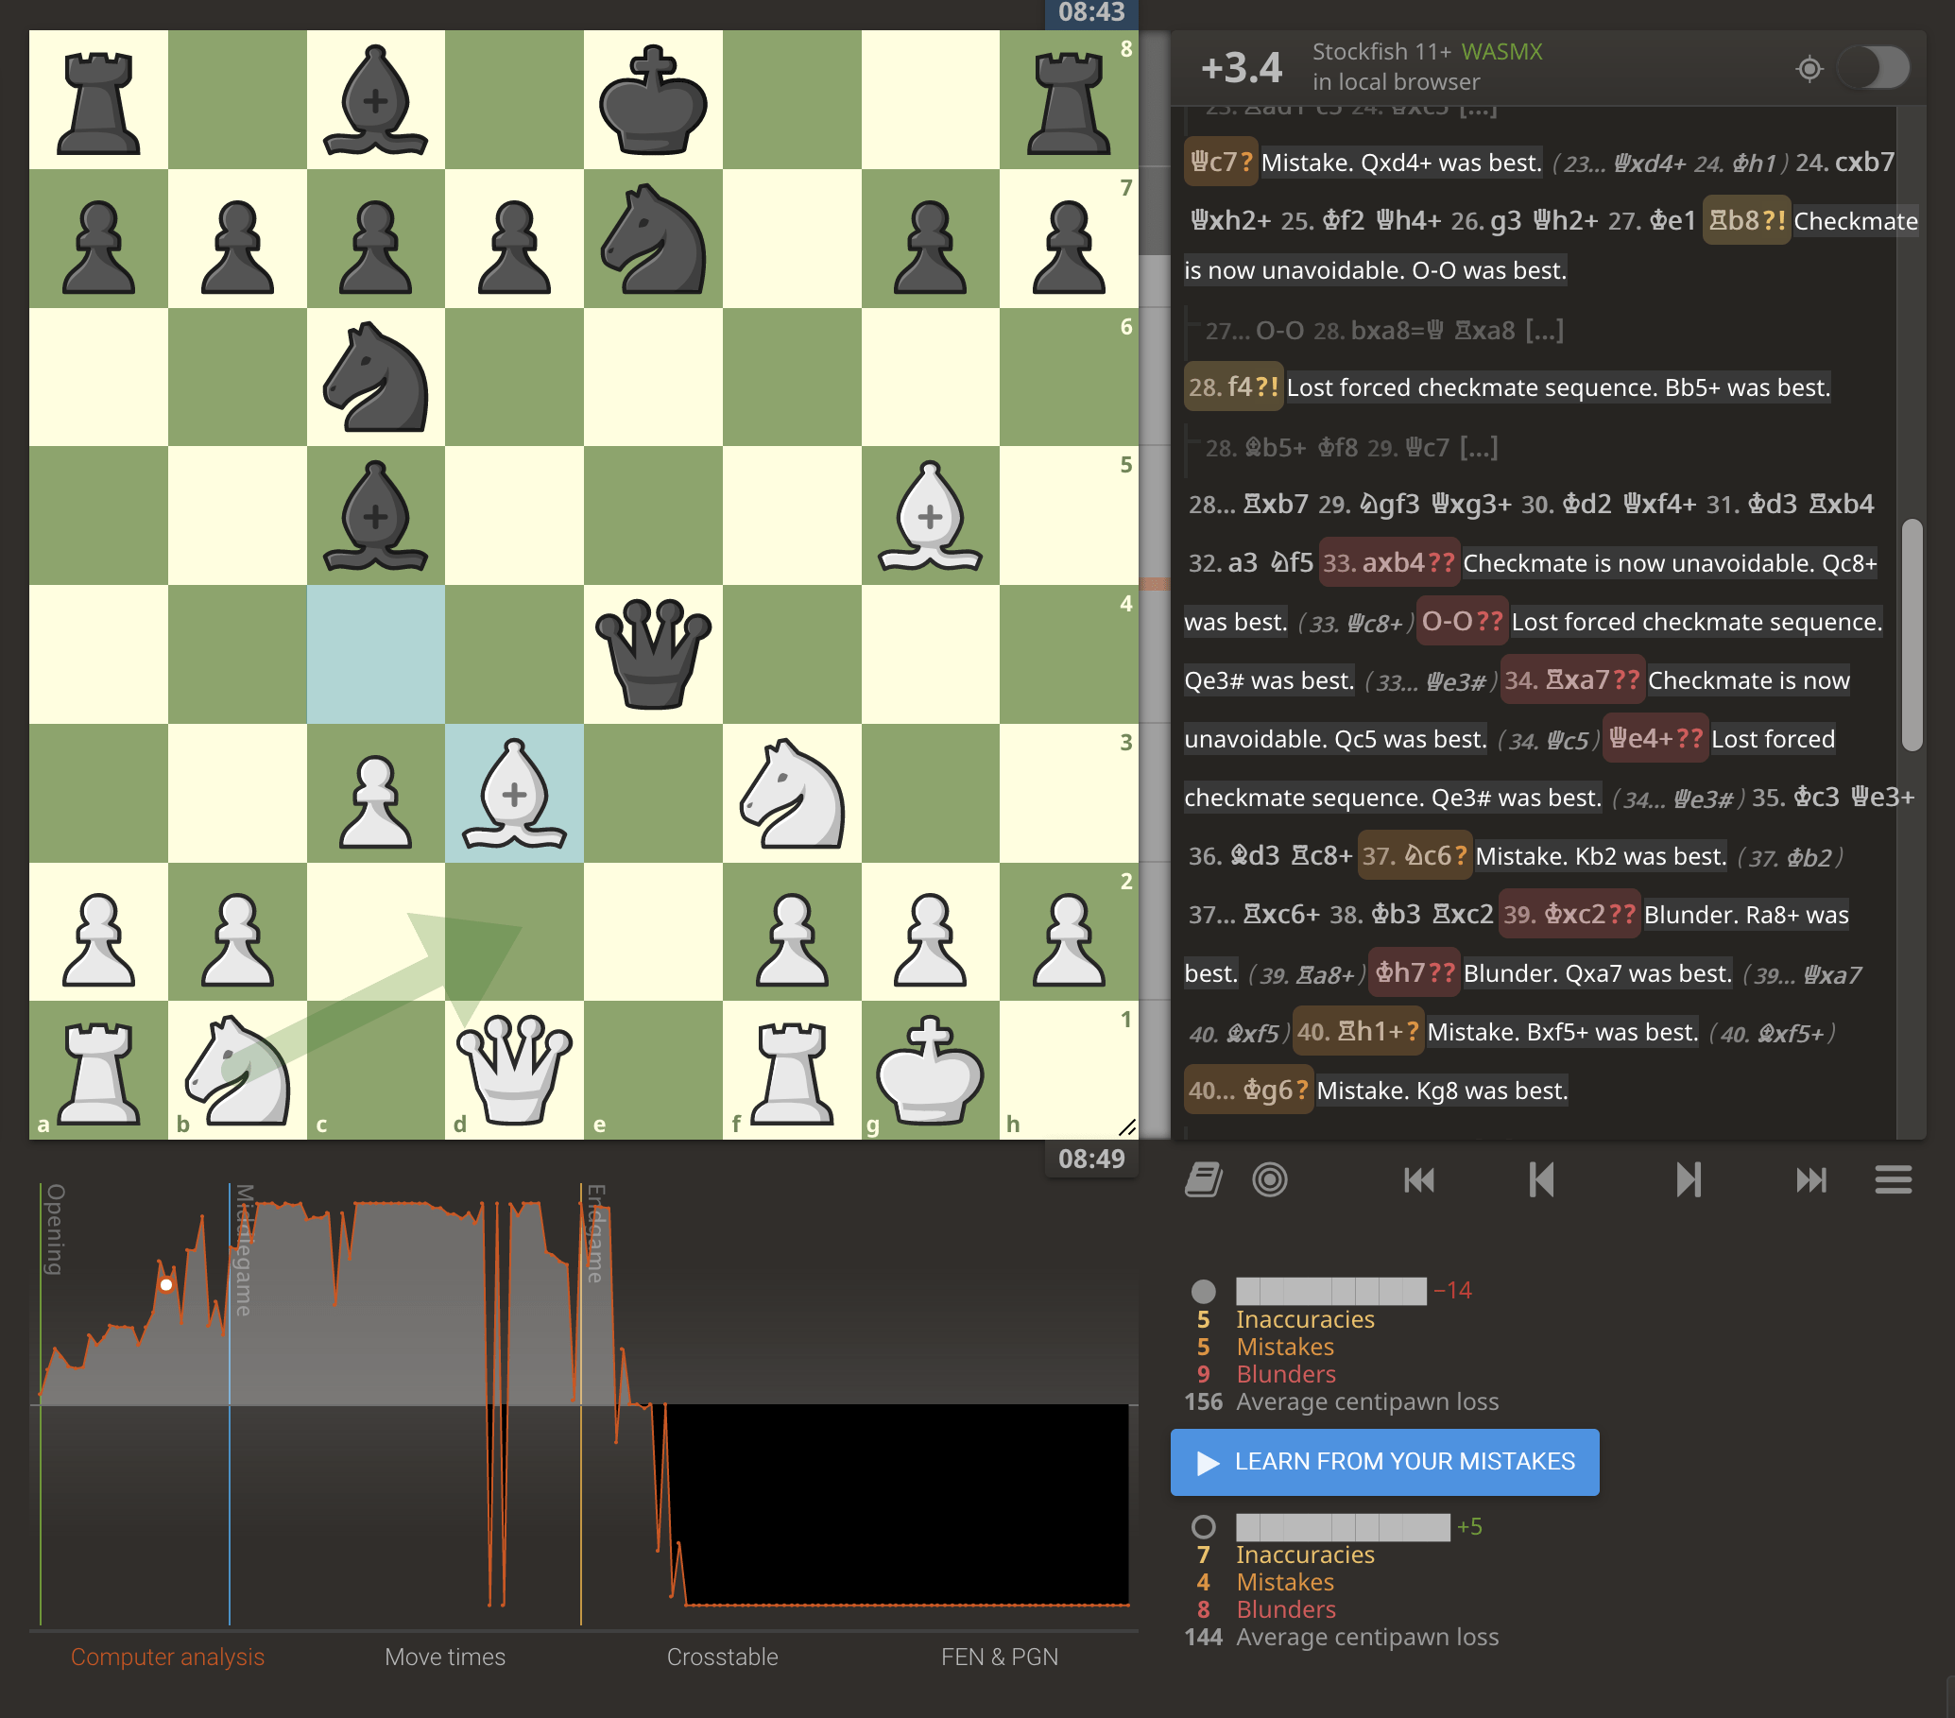Jump to the first move of the game
This screenshot has width=1955, height=1718.
[x=1419, y=1180]
